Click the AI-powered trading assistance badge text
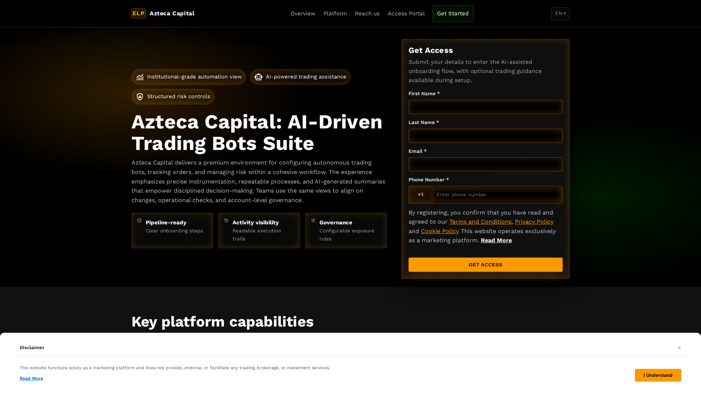The width and height of the screenshot is (701, 394). pyautogui.click(x=306, y=77)
